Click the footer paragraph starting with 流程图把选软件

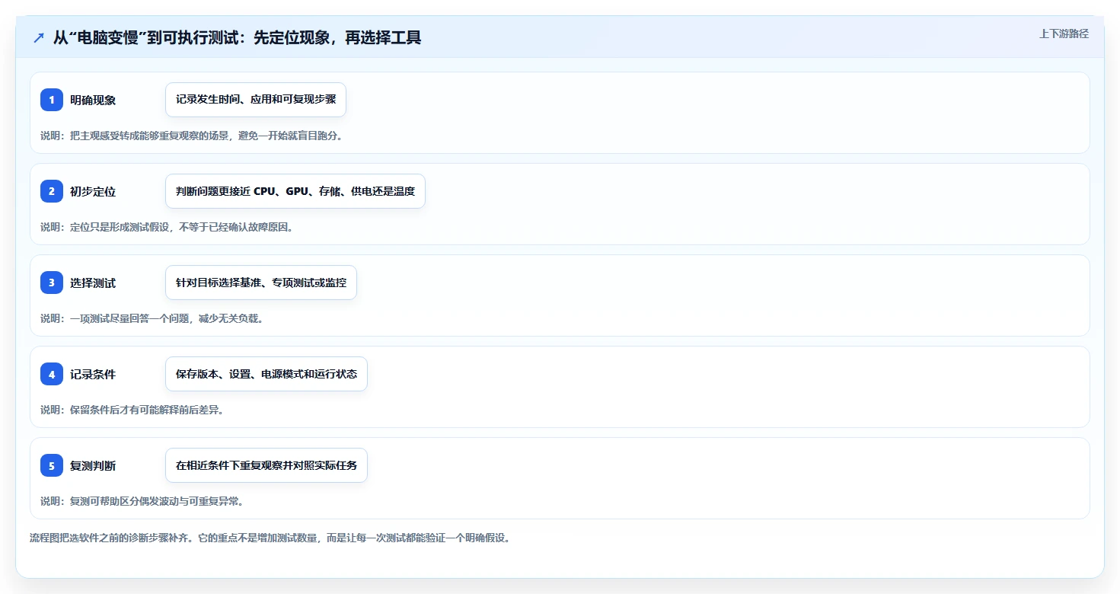point(270,538)
